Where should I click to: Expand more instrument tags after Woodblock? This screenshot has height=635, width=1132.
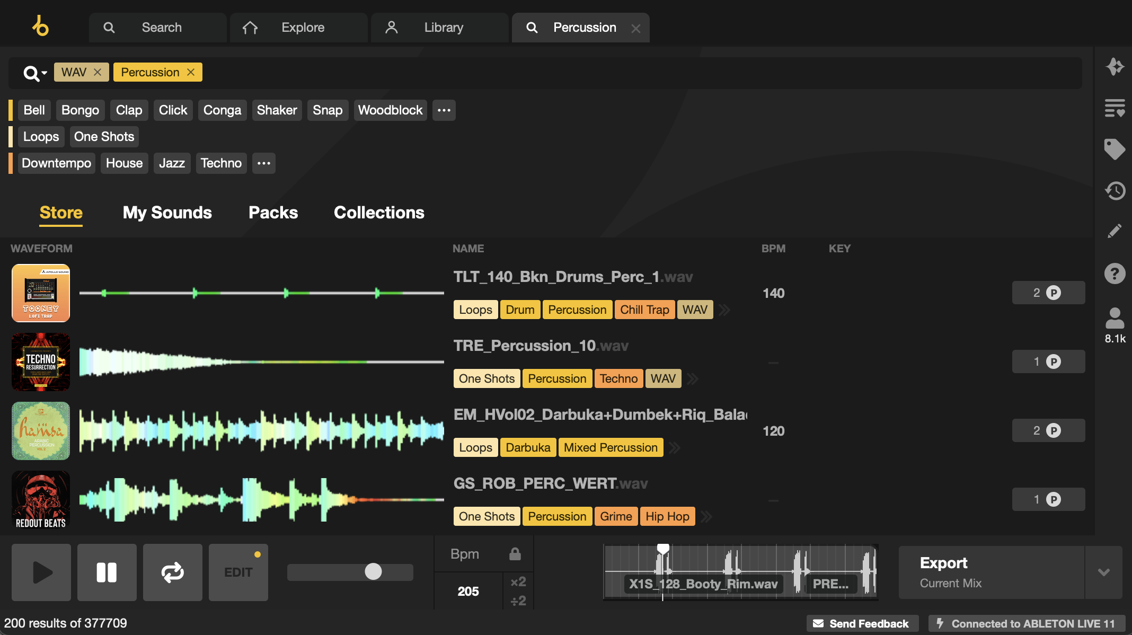[x=444, y=110]
